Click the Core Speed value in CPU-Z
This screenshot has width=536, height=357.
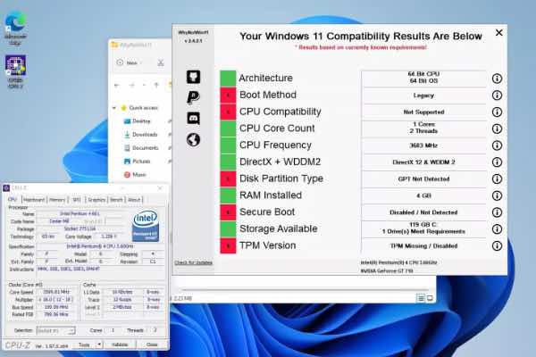click(56, 292)
